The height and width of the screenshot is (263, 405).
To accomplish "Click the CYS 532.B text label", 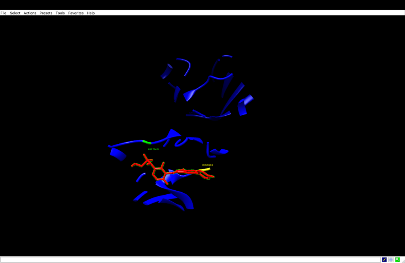I will (207, 165).
